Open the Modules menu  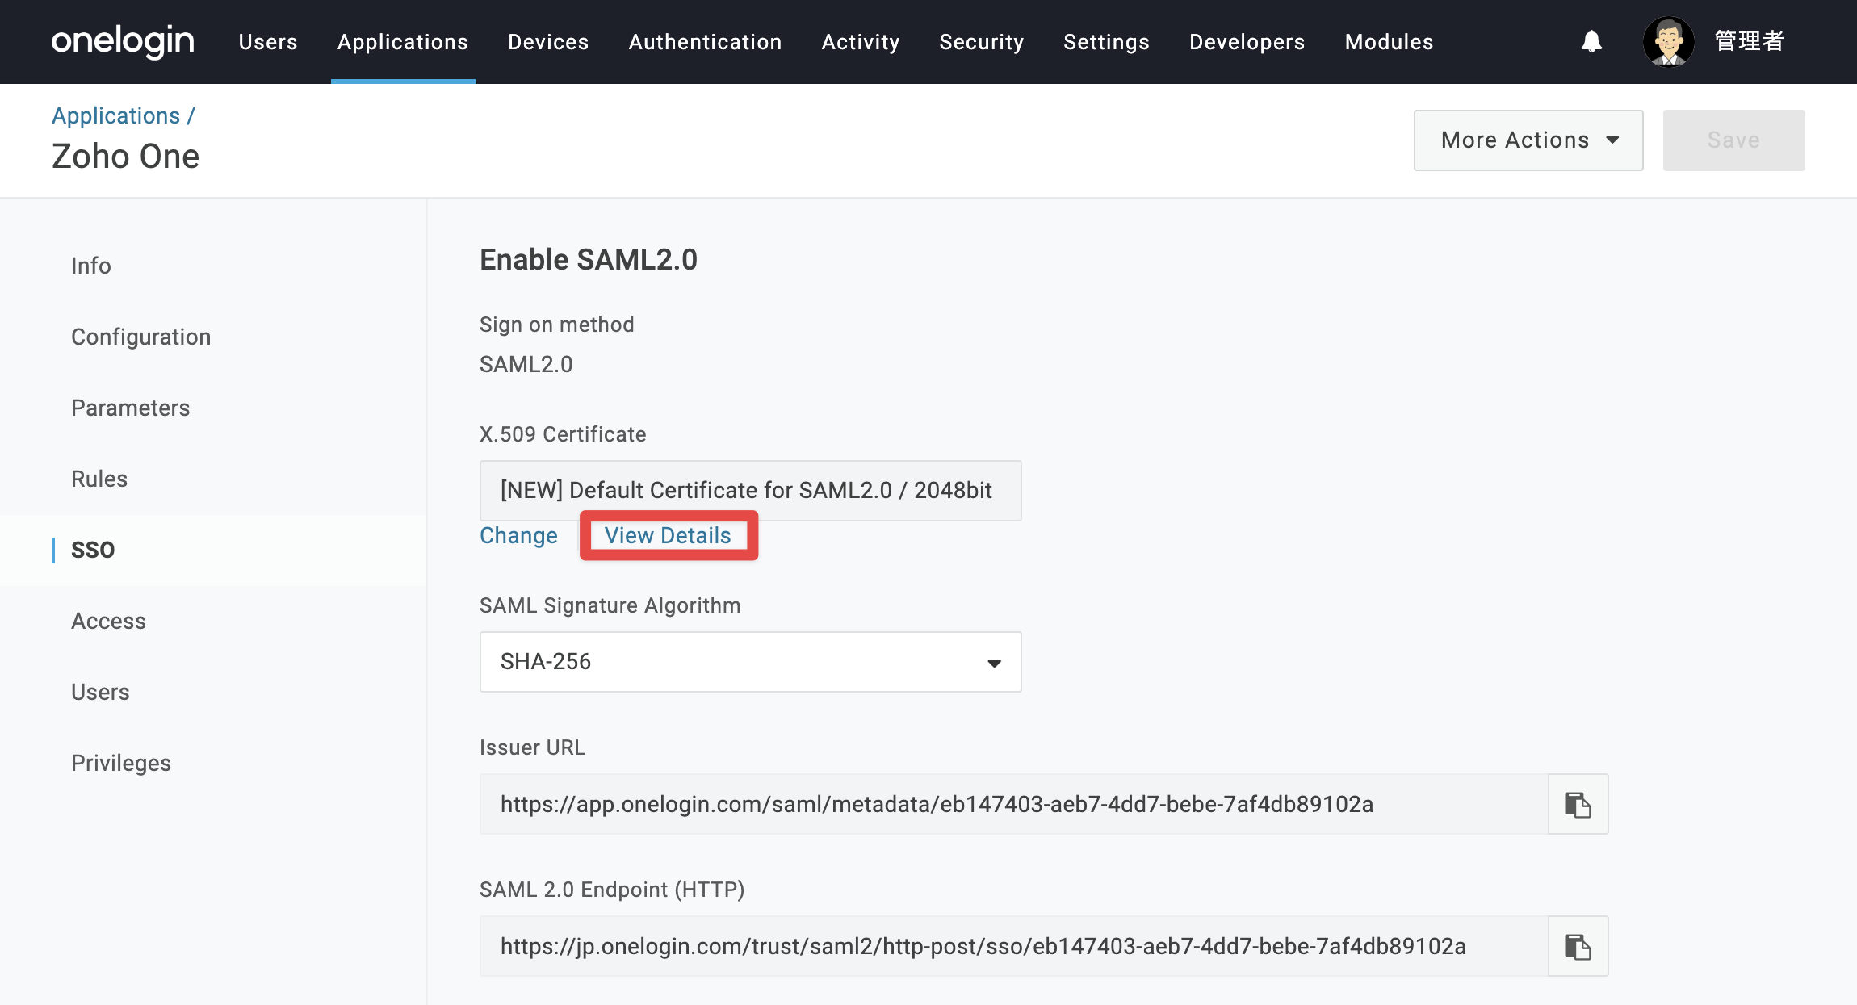pos(1389,42)
